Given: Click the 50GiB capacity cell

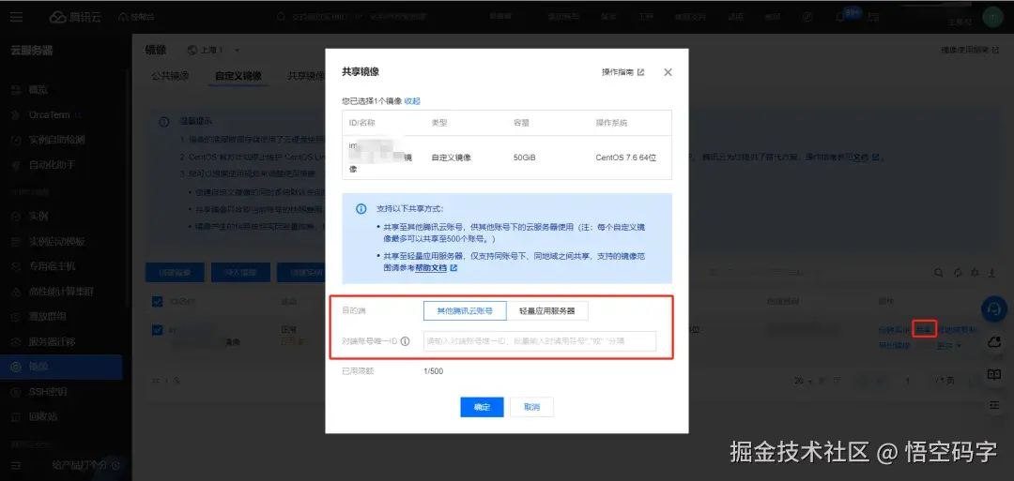Looking at the screenshot, I should [525, 158].
